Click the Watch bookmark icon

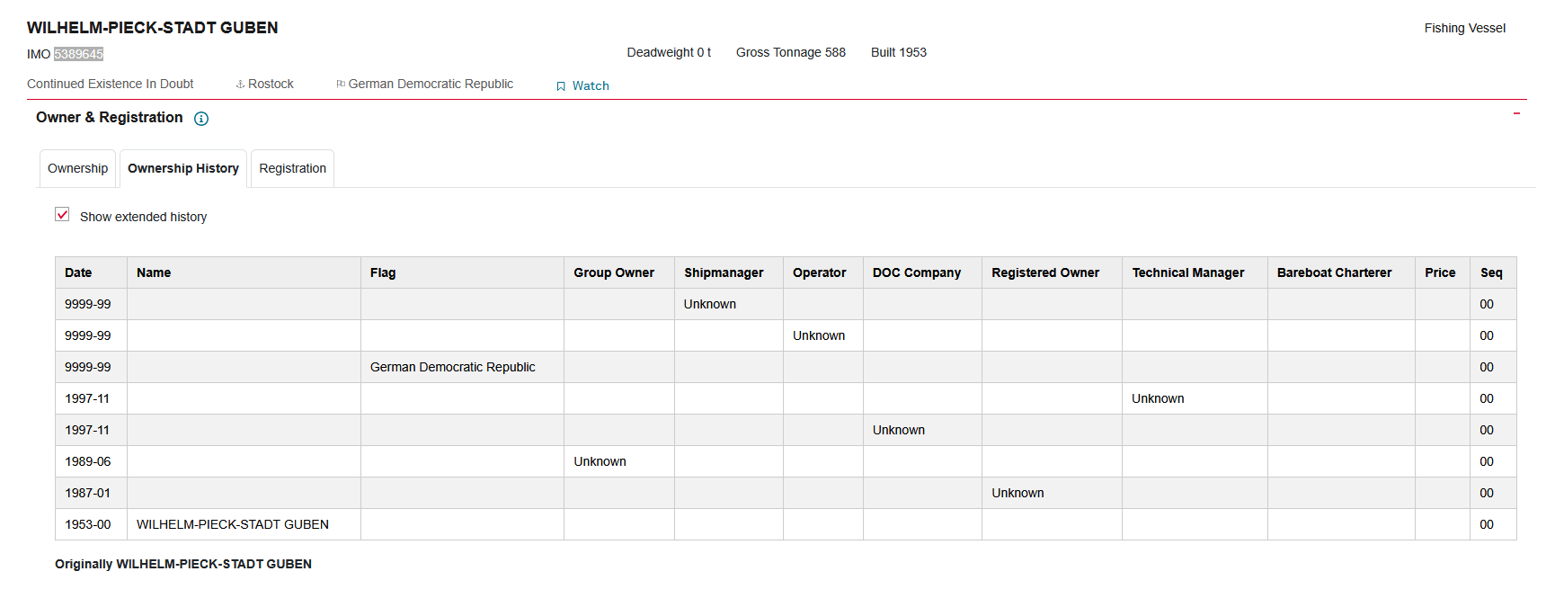click(561, 86)
